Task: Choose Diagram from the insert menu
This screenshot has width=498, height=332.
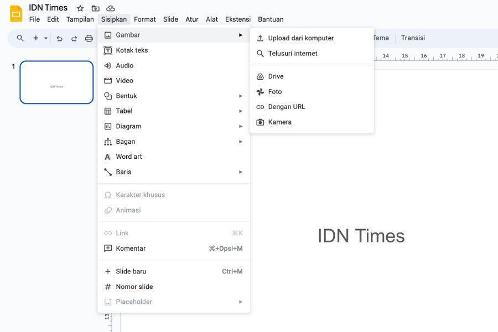Action: point(174,127)
